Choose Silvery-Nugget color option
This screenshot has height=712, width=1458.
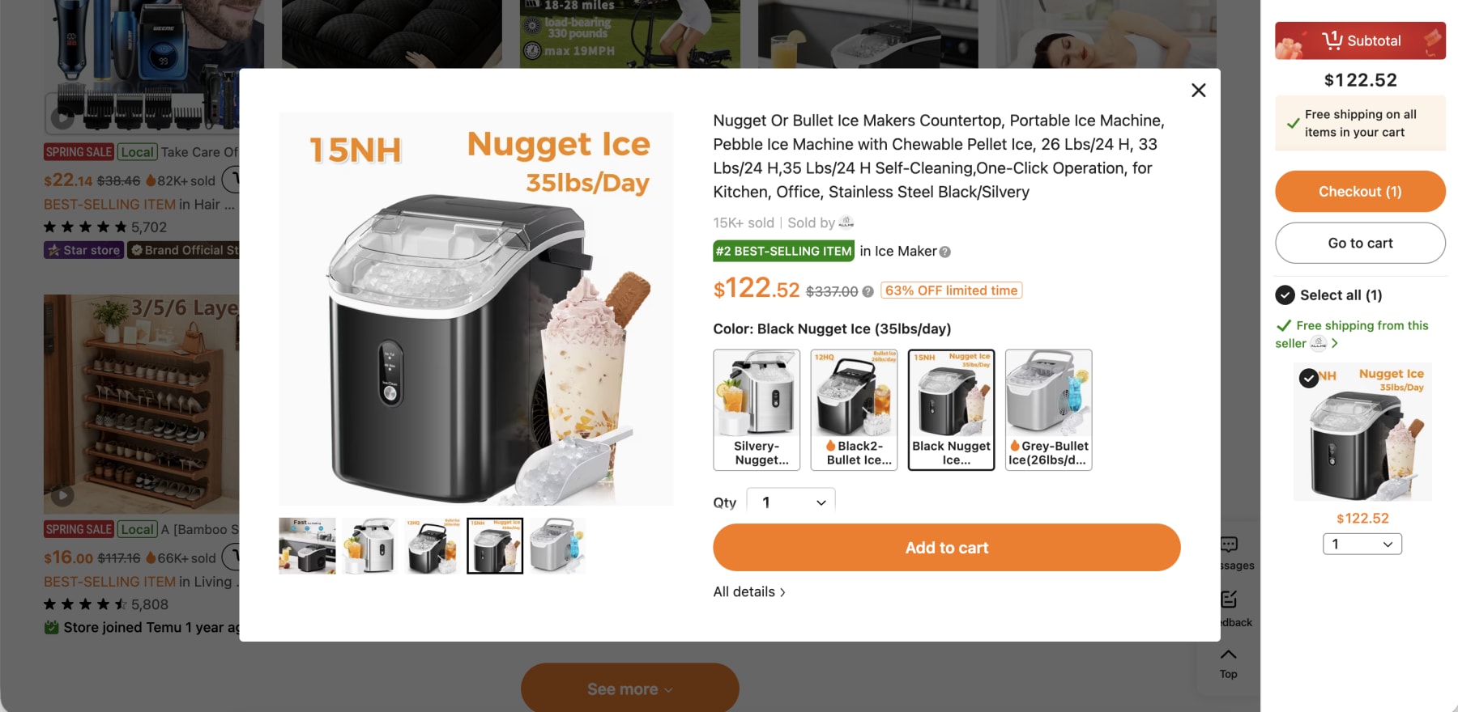tap(757, 409)
